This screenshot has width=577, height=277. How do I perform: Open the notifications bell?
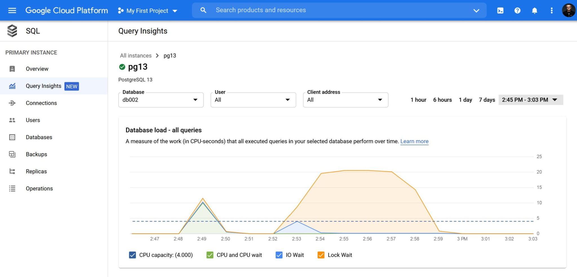tap(534, 11)
